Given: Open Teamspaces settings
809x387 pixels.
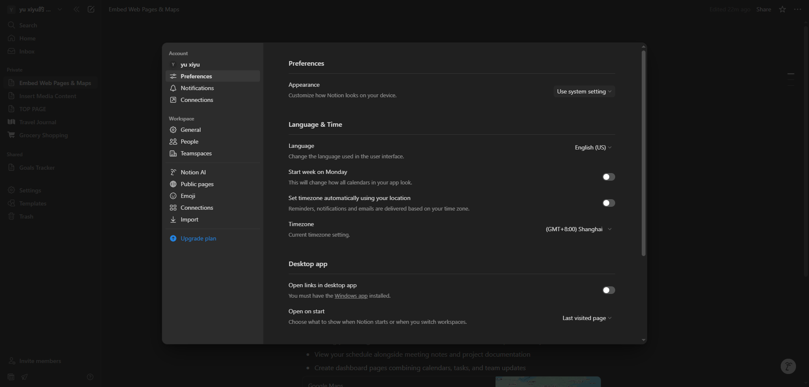Looking at the screenshot, I should click(x=213, y=153).
